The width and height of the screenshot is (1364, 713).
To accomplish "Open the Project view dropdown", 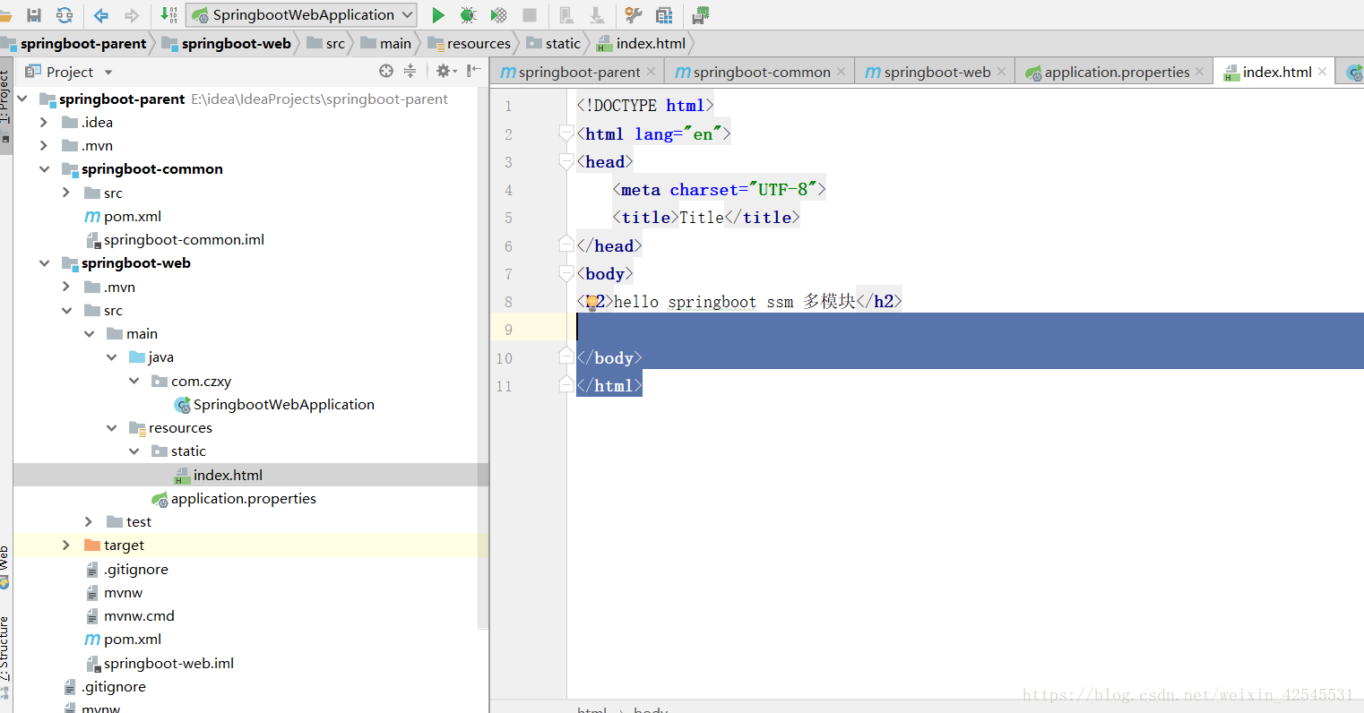I will 108,72.
